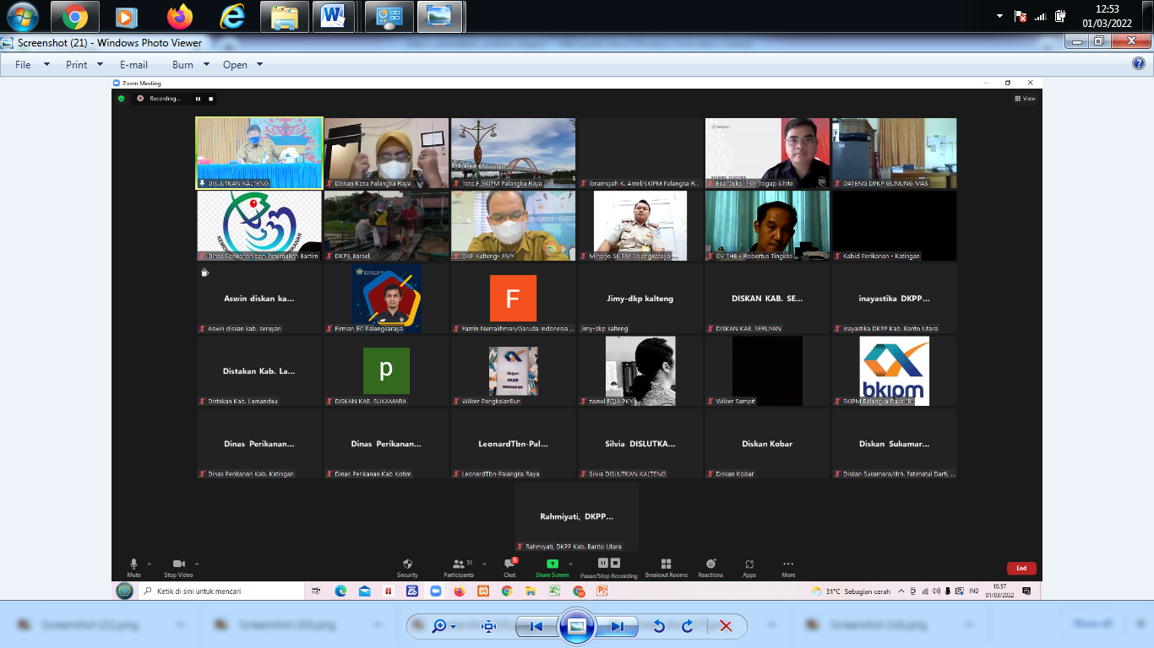Viewport: 1154px width, 648px height.
Task: Open Zoom Reactions
Action: pos(710,567)
